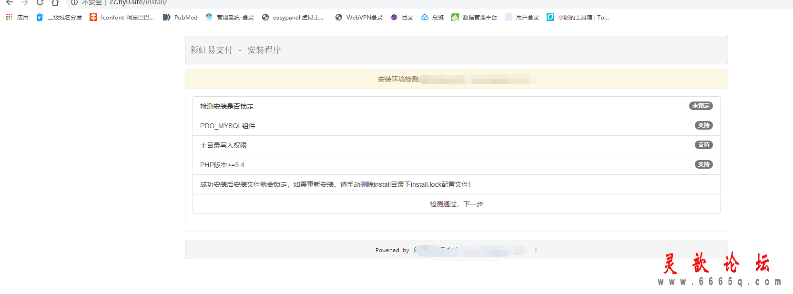Click the not-secure site info icon
This screenshot has width=793, height=294.
[74, 2]
